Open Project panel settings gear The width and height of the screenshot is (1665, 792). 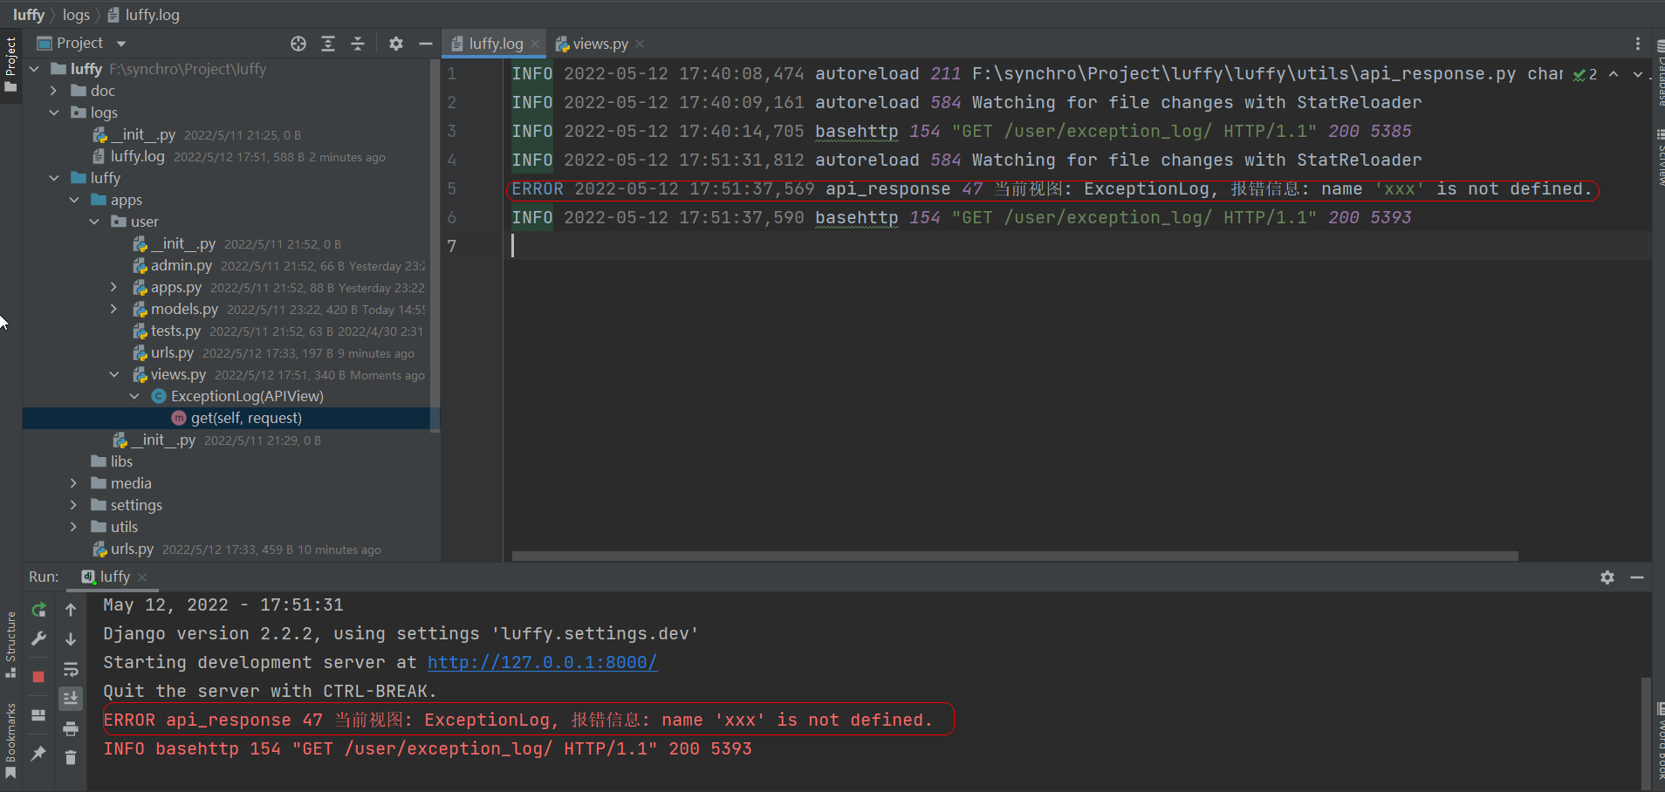click(x=396, y=44)
